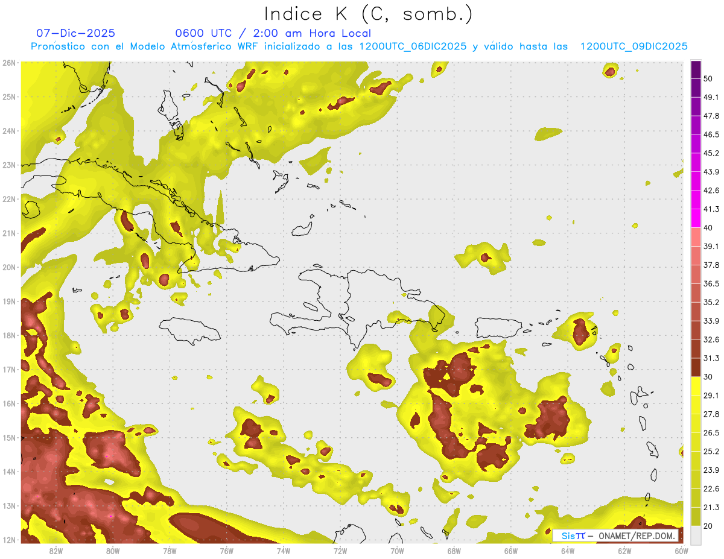Image resolution: width=724 pixels, height=559 pixels.
Task: Click the 25N latitude label
Action: tap(9, 96)
